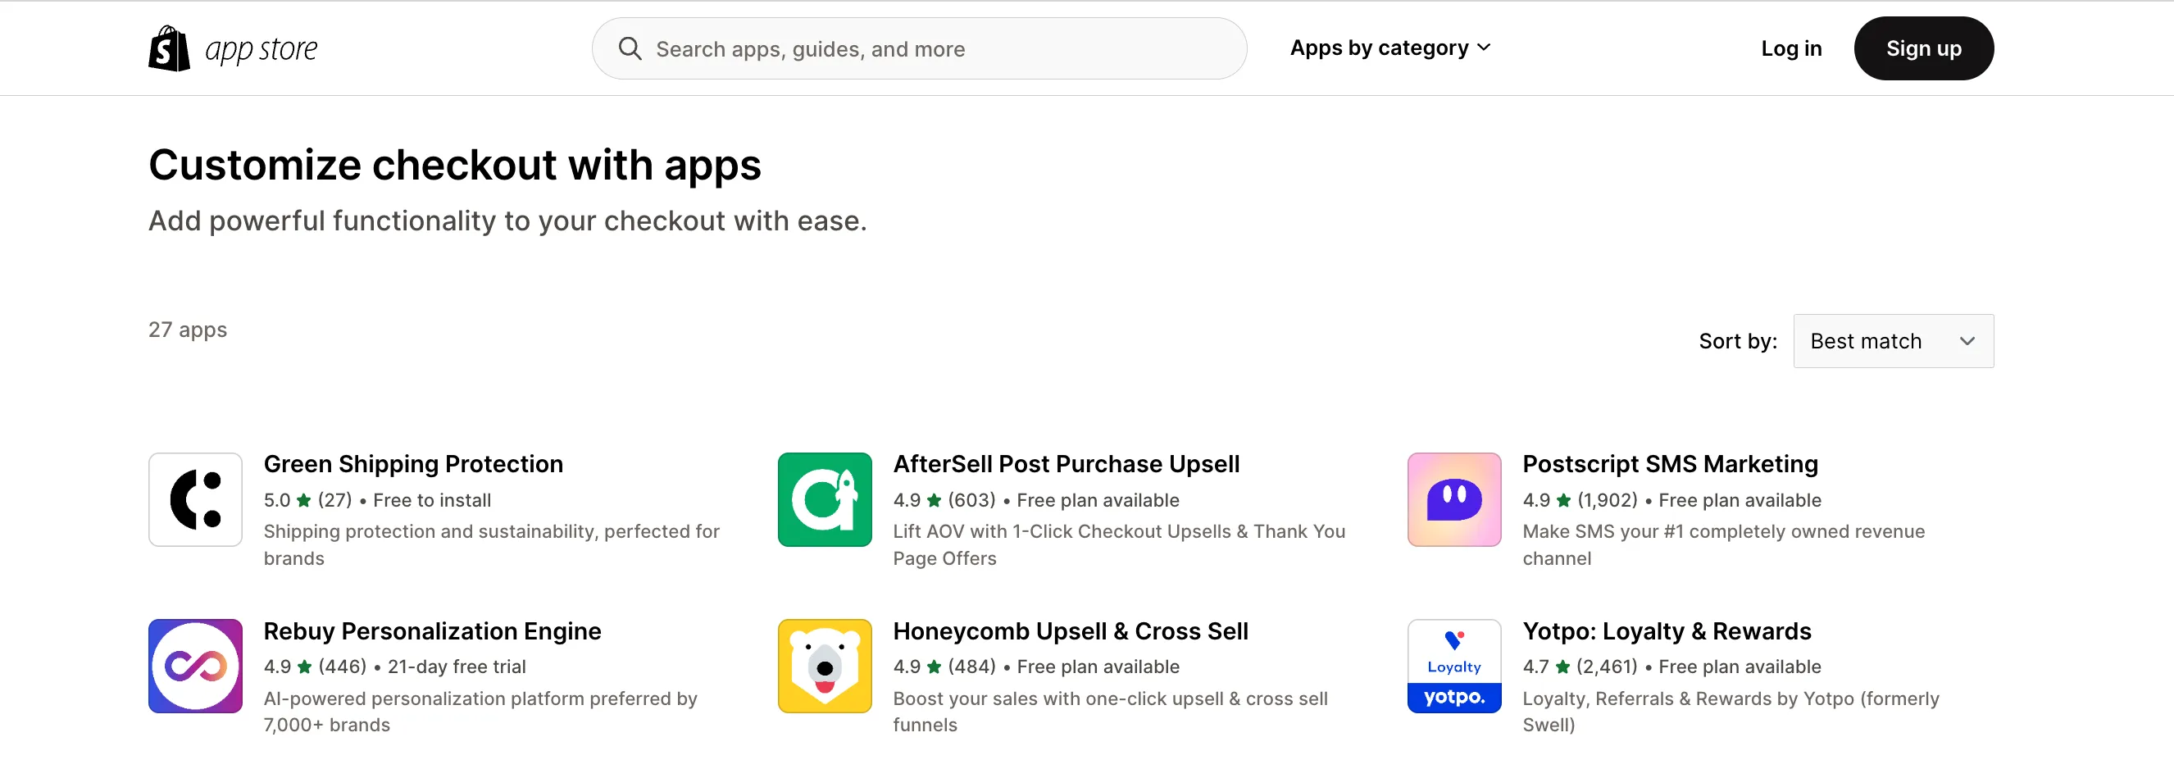The height and width of the screenshot is (769, 2174).
Task: Select the Postscript SMS Marketing app icon
Action: 1453,500
